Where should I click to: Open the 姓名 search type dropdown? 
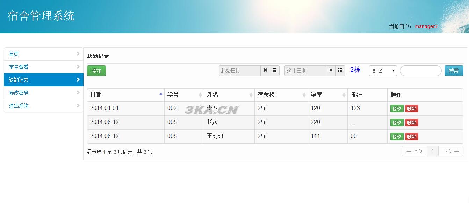(383, 71)
